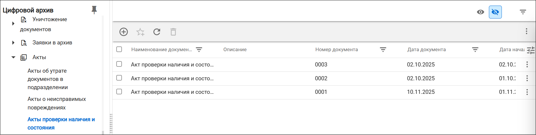536x135 pixels.
Task: Open the column settings sliders icon
Action: [x=531, y=51]
